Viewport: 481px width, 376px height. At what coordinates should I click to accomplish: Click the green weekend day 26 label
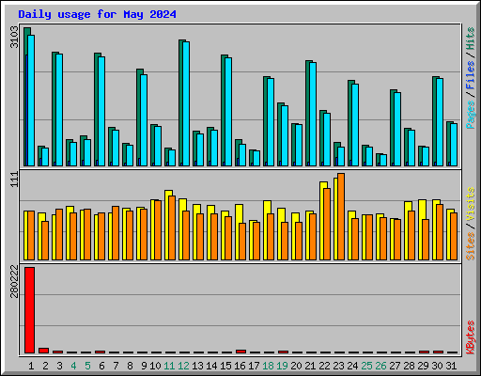(380, 366)
